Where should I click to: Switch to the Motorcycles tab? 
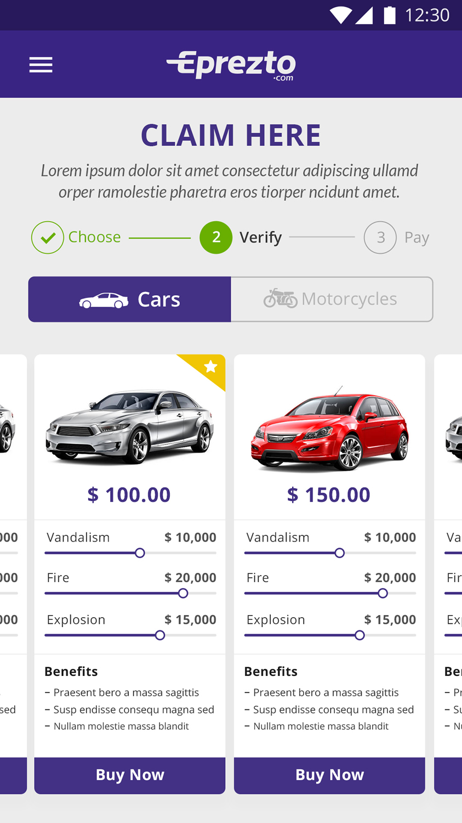coord(332,300)
